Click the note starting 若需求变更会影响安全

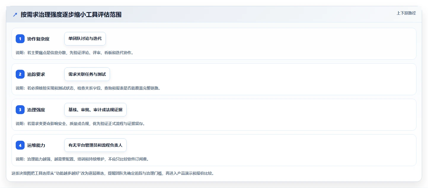pos(80,124)
